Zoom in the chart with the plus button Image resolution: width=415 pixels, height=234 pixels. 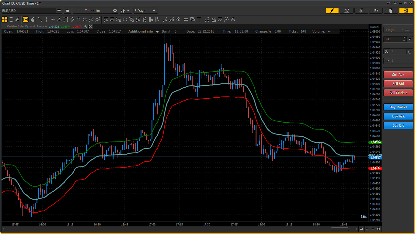373,229
